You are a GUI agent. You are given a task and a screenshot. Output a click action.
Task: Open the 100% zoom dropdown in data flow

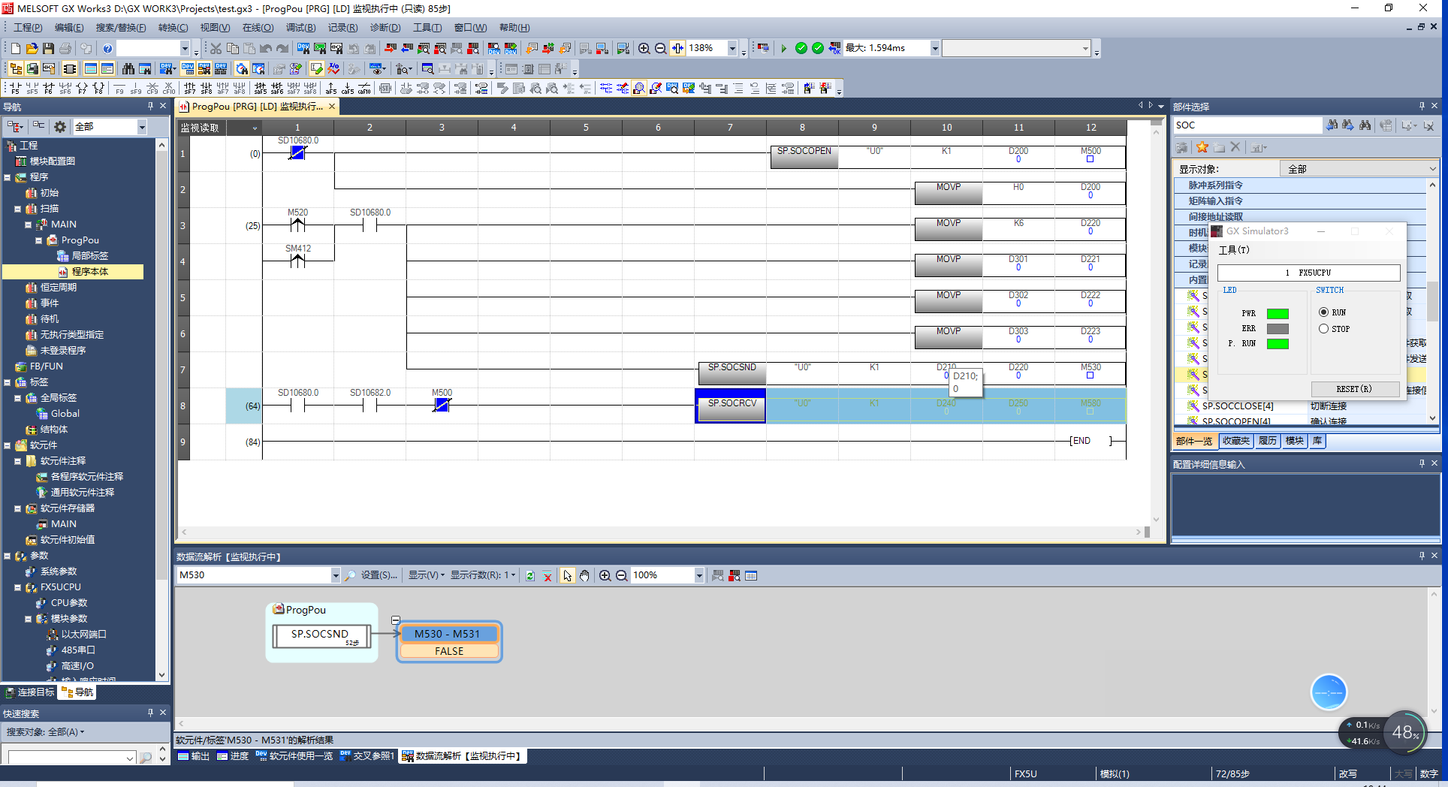699,575
